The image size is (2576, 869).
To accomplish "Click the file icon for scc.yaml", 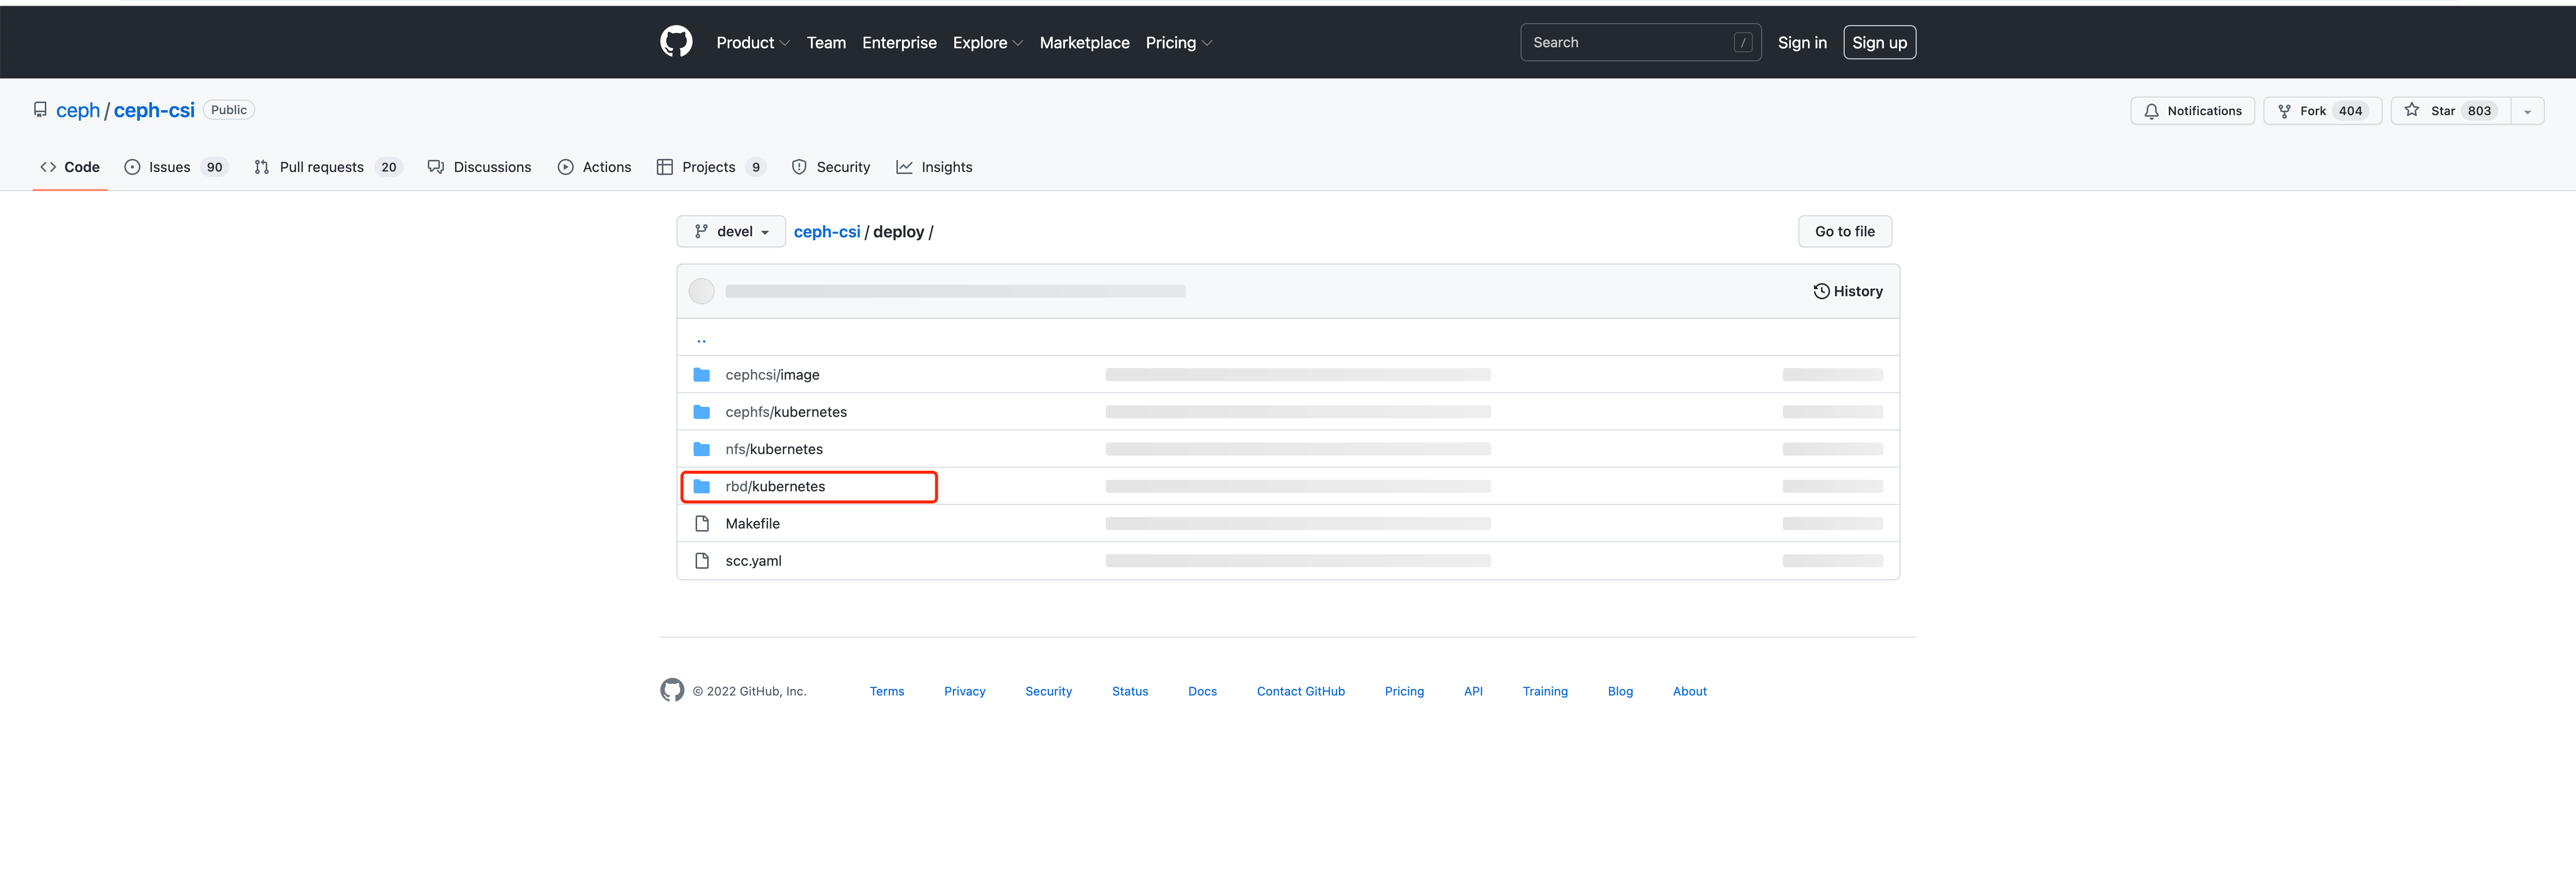I will pyautogui.click(x=702, y=561).
